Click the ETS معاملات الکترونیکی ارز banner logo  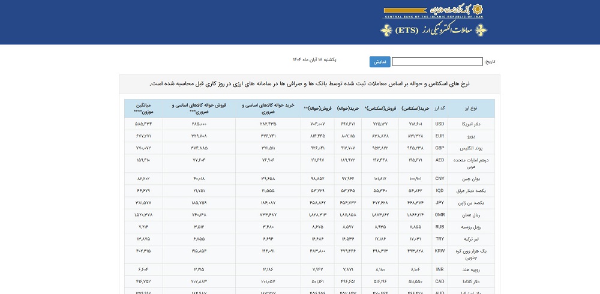tap(434, 30)
